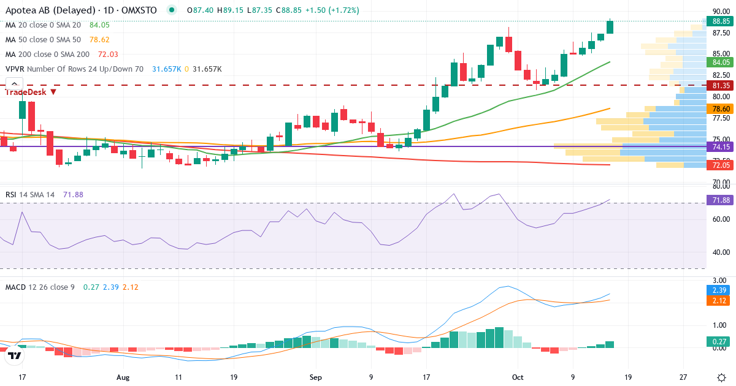Select MA 200 indicator legend
This screenshot has height=386, width=736.
(47, 54)
